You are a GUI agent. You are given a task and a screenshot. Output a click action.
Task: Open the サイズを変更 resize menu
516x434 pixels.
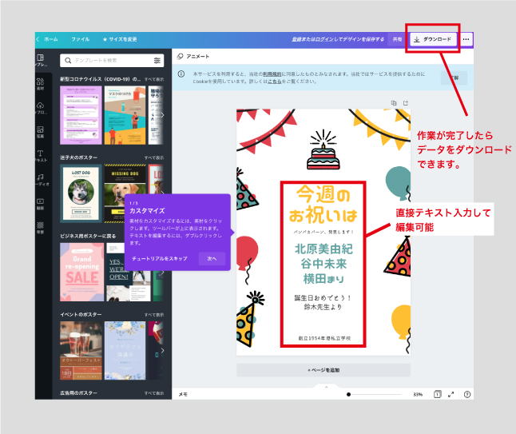tap(120, 39)
